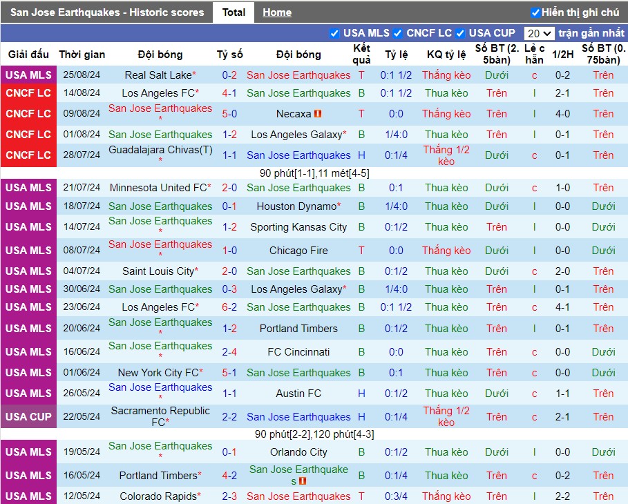Open Houston Dynamo team link
The width and height of the screenshot is (628, 504).
[x=296, y=206]
